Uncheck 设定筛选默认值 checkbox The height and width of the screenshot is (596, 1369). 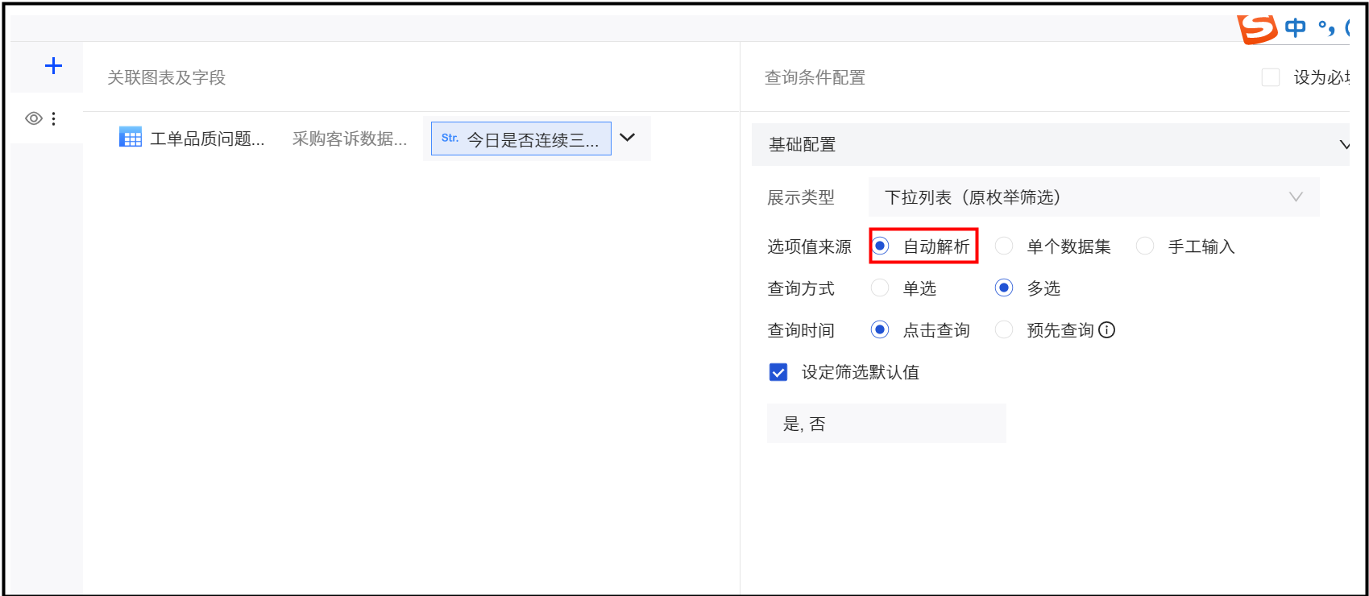click(x=778, y=372)
